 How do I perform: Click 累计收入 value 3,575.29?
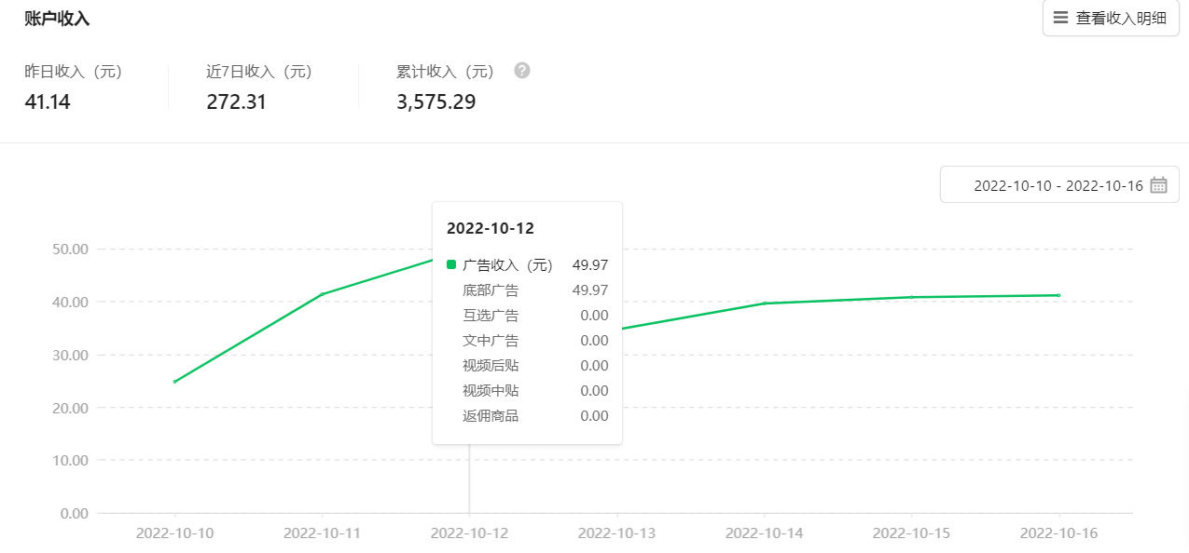(436, 102)
